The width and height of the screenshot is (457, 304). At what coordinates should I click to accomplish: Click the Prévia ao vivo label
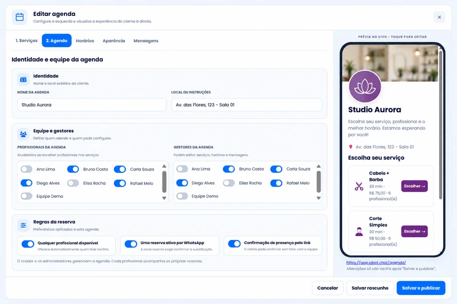[x=392, y=37]
